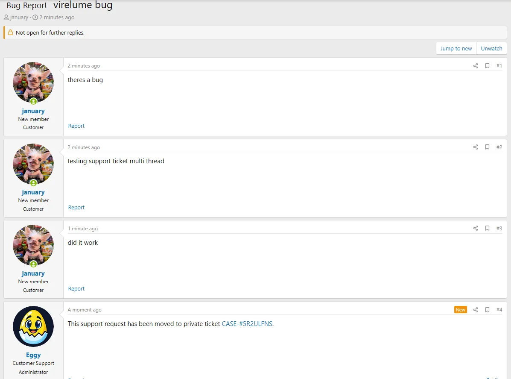Click the "A moment ago" timestamp on post #4
Viewport: 511px width, 379px height.
tap(85, 310)
